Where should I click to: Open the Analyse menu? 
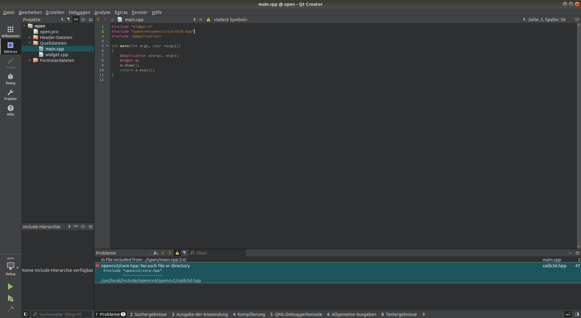point(102,12)
